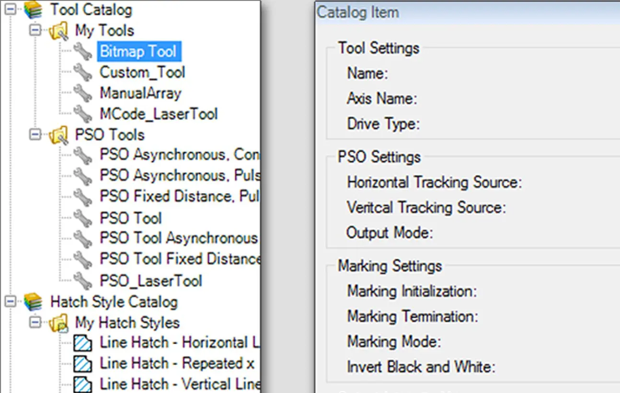This screenshot has width=620, height=393.
Task: Click the wrench icon beside Custom_Tool
Action: pos(83,73)
